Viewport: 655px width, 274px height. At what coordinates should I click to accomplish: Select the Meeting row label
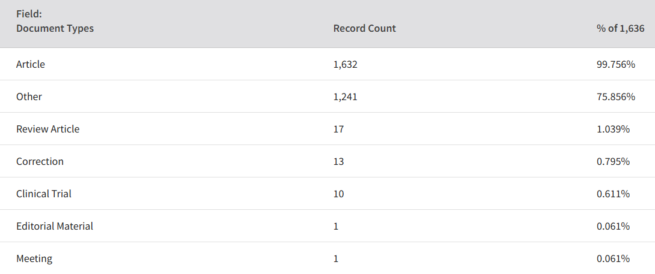[34, 258]
